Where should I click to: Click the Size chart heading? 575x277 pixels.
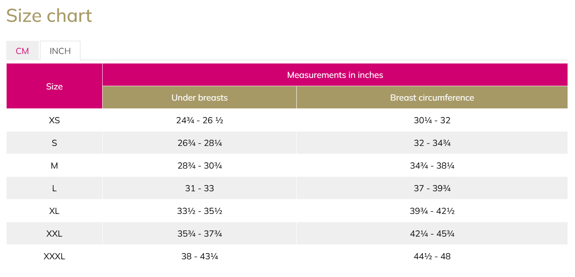(49, 16)
